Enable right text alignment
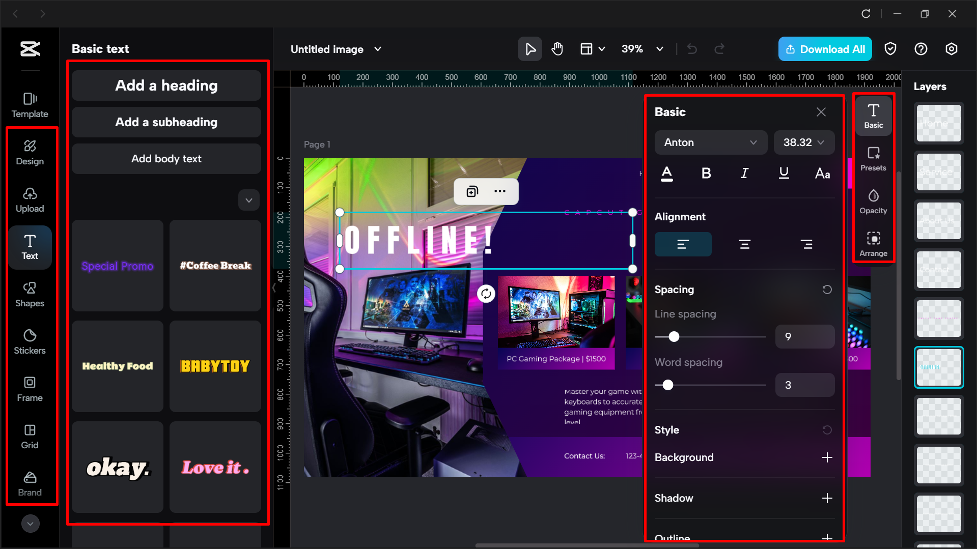977x549 pixels. point(806,244)
